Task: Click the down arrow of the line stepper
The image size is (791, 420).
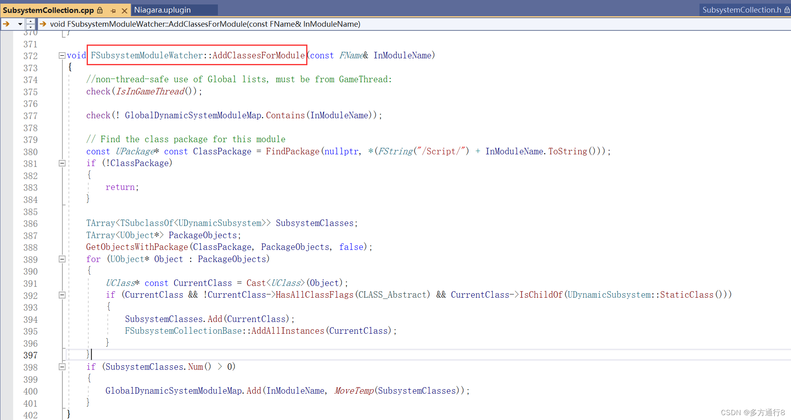Action: coord(31,27)
